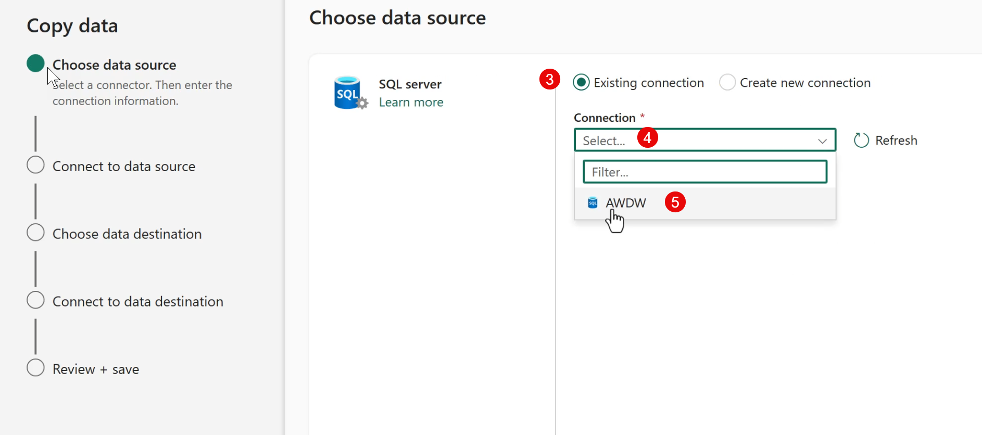Go to Review + save step
Image resolution: width=982 pixels, height=435 pixels.
point(96,369)
